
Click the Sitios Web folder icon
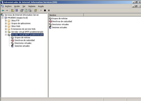[x=9, y=26]
